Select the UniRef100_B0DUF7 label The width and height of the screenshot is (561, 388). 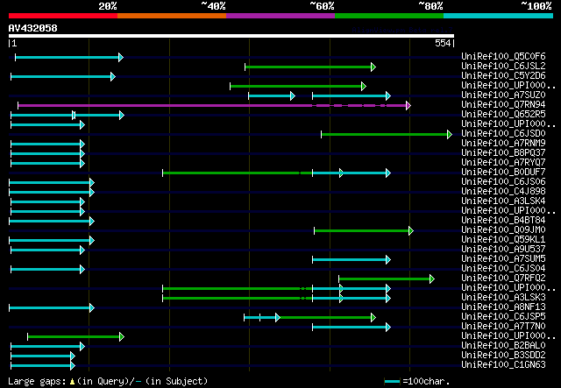(x=503, y=172)
